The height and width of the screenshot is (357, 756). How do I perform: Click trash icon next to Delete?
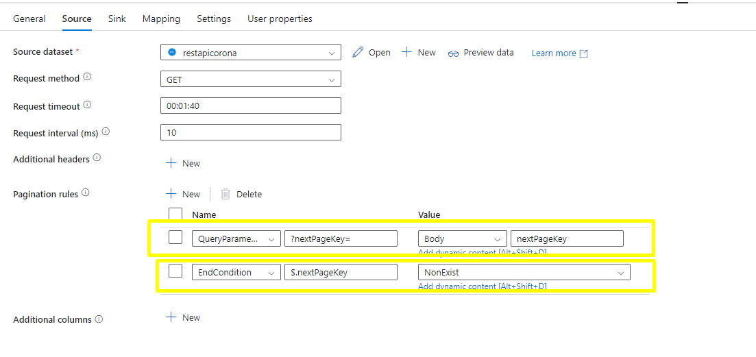point(225,194)
